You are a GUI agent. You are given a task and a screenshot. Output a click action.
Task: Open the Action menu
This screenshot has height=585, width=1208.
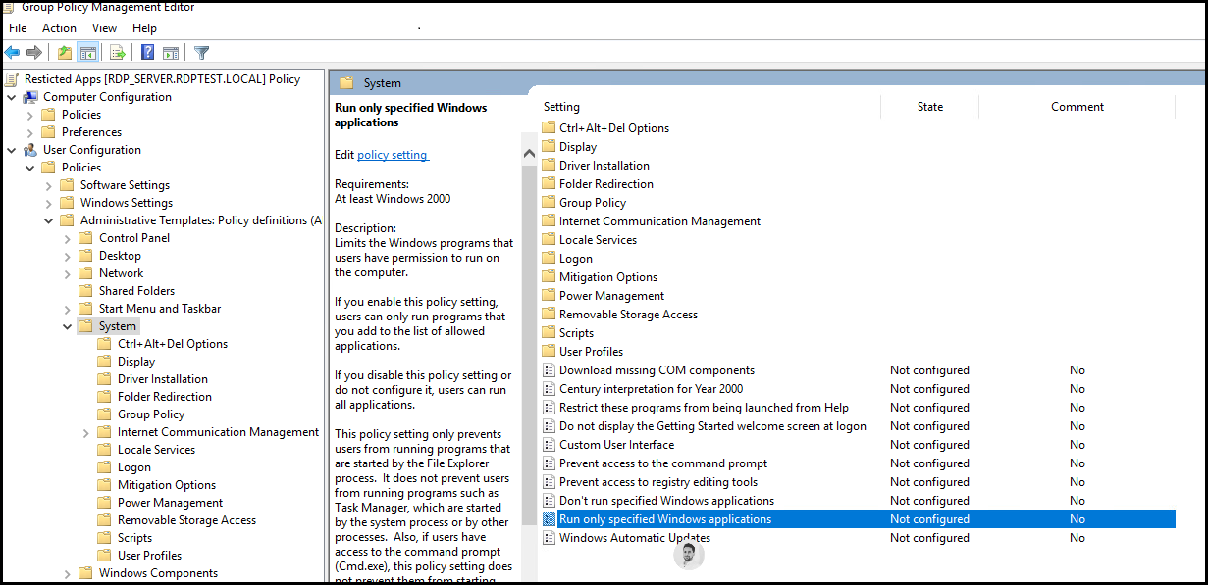[x=59, y=28]
